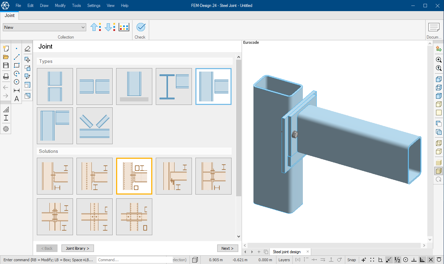The width and height of the screenshot is (444, 264).
Task: Click the draw circle tool
Action: tap(16, 82)
